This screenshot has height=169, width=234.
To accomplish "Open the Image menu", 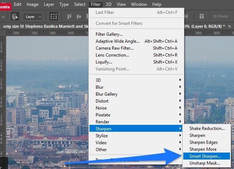I will click(x=32, y=4).
